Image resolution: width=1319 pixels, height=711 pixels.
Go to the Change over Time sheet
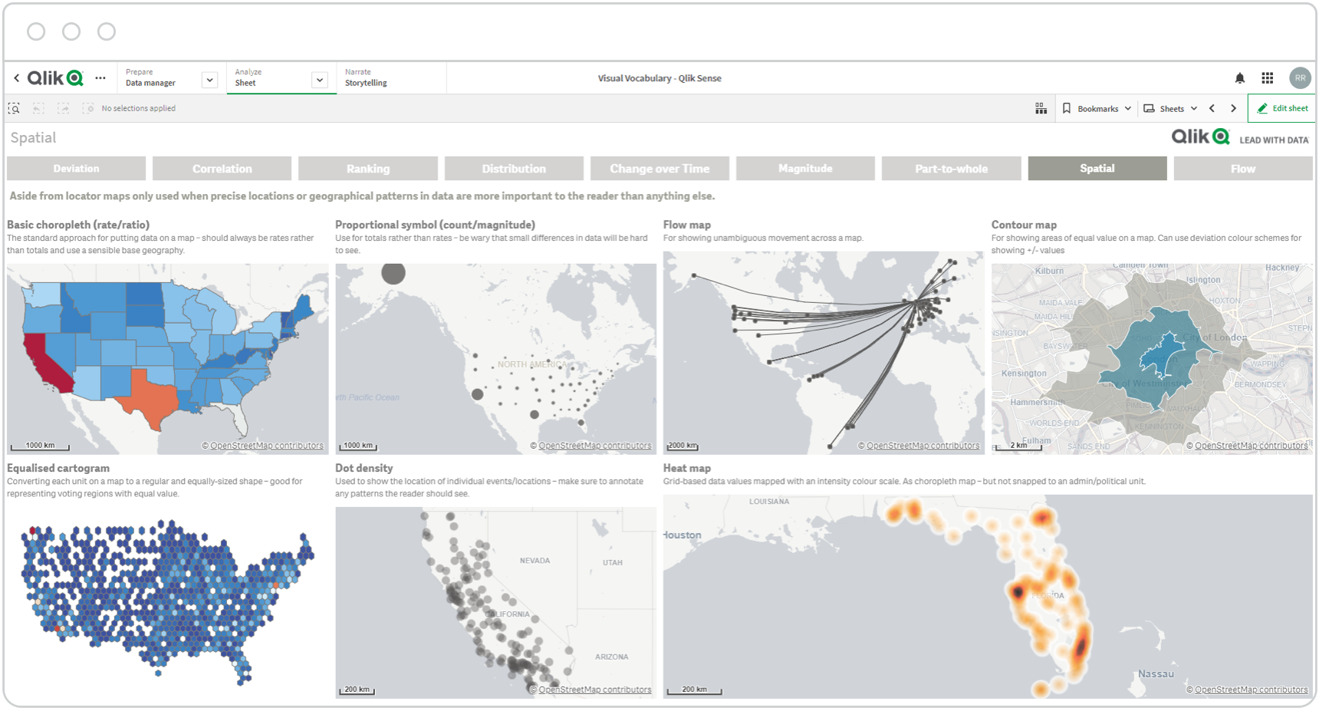659,169
